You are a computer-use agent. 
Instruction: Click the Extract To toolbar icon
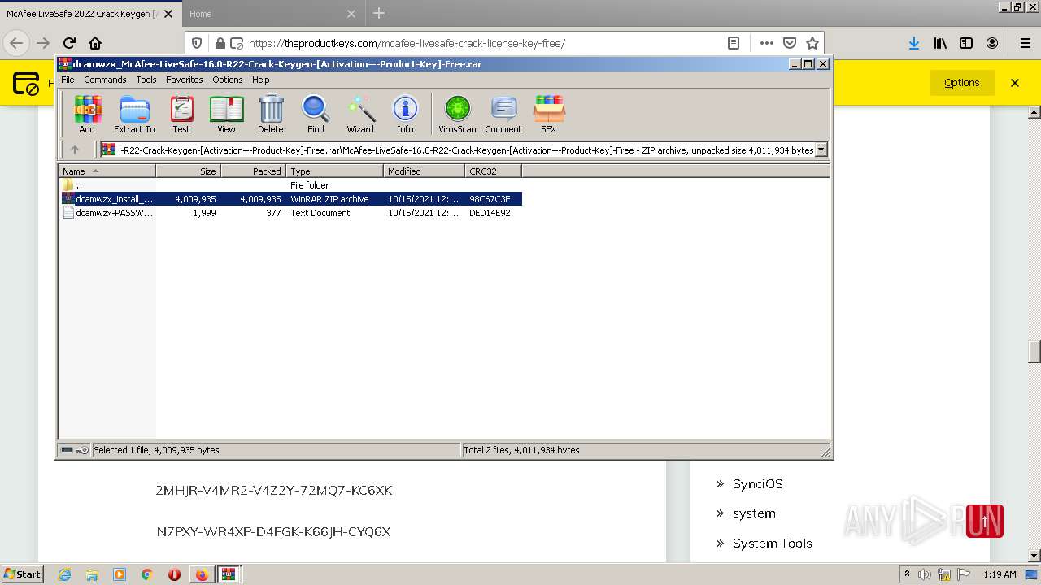[x=134, y=114]
